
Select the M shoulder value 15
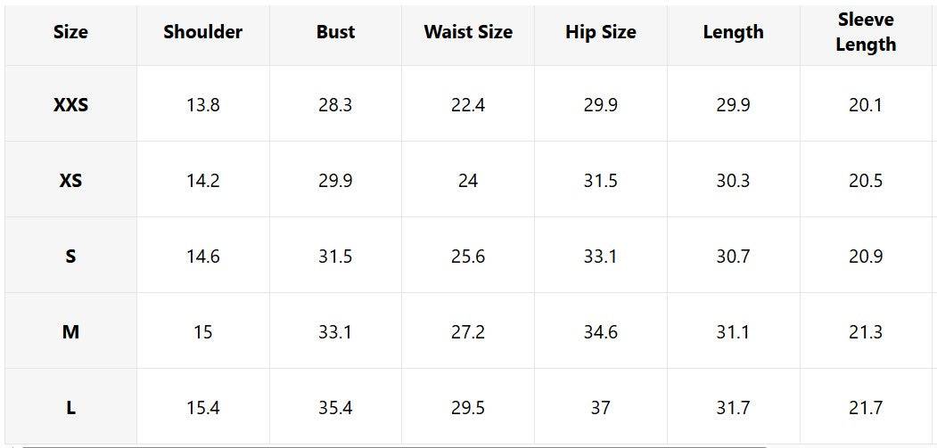click(x=202, y=332)
